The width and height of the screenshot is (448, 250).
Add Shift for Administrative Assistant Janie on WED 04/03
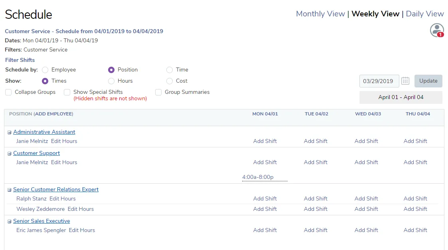(366, 141)
